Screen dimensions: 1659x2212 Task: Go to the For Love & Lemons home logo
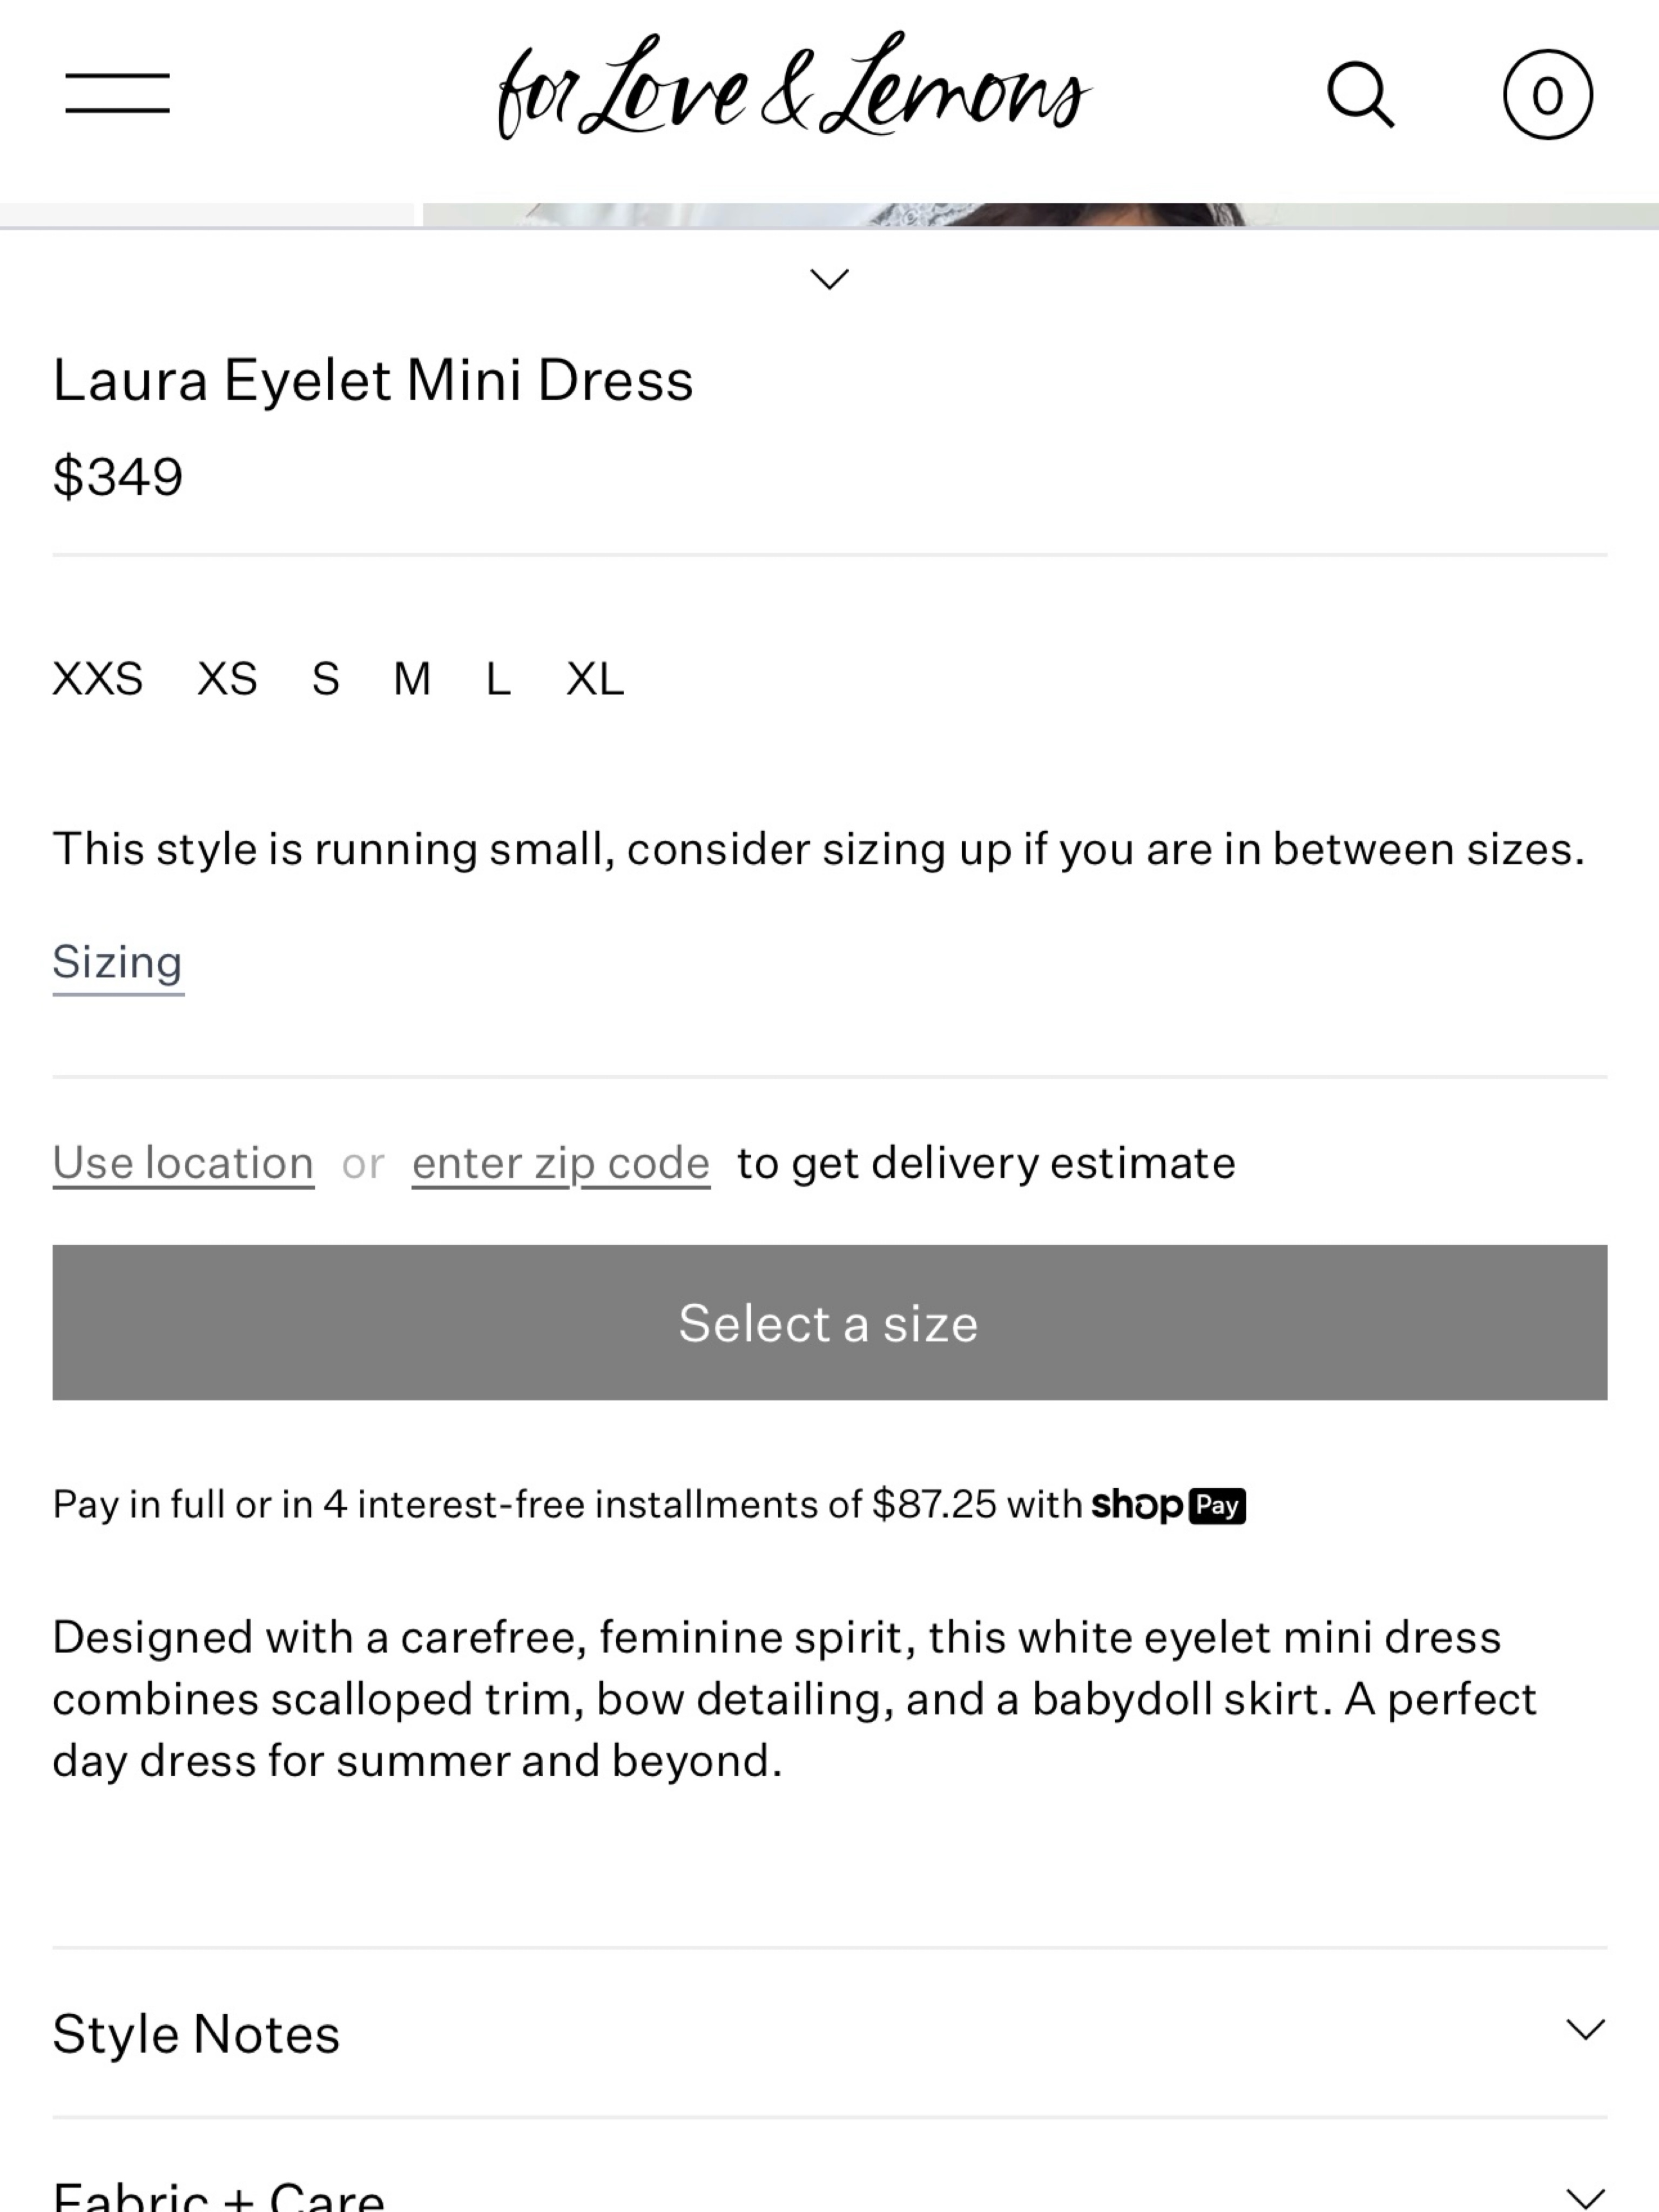(795, 87)
